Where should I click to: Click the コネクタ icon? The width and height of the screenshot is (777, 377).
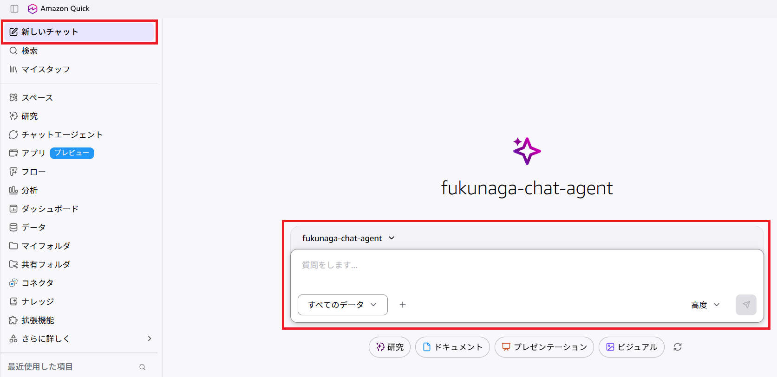pyautogui.click(x=13, y=283)
